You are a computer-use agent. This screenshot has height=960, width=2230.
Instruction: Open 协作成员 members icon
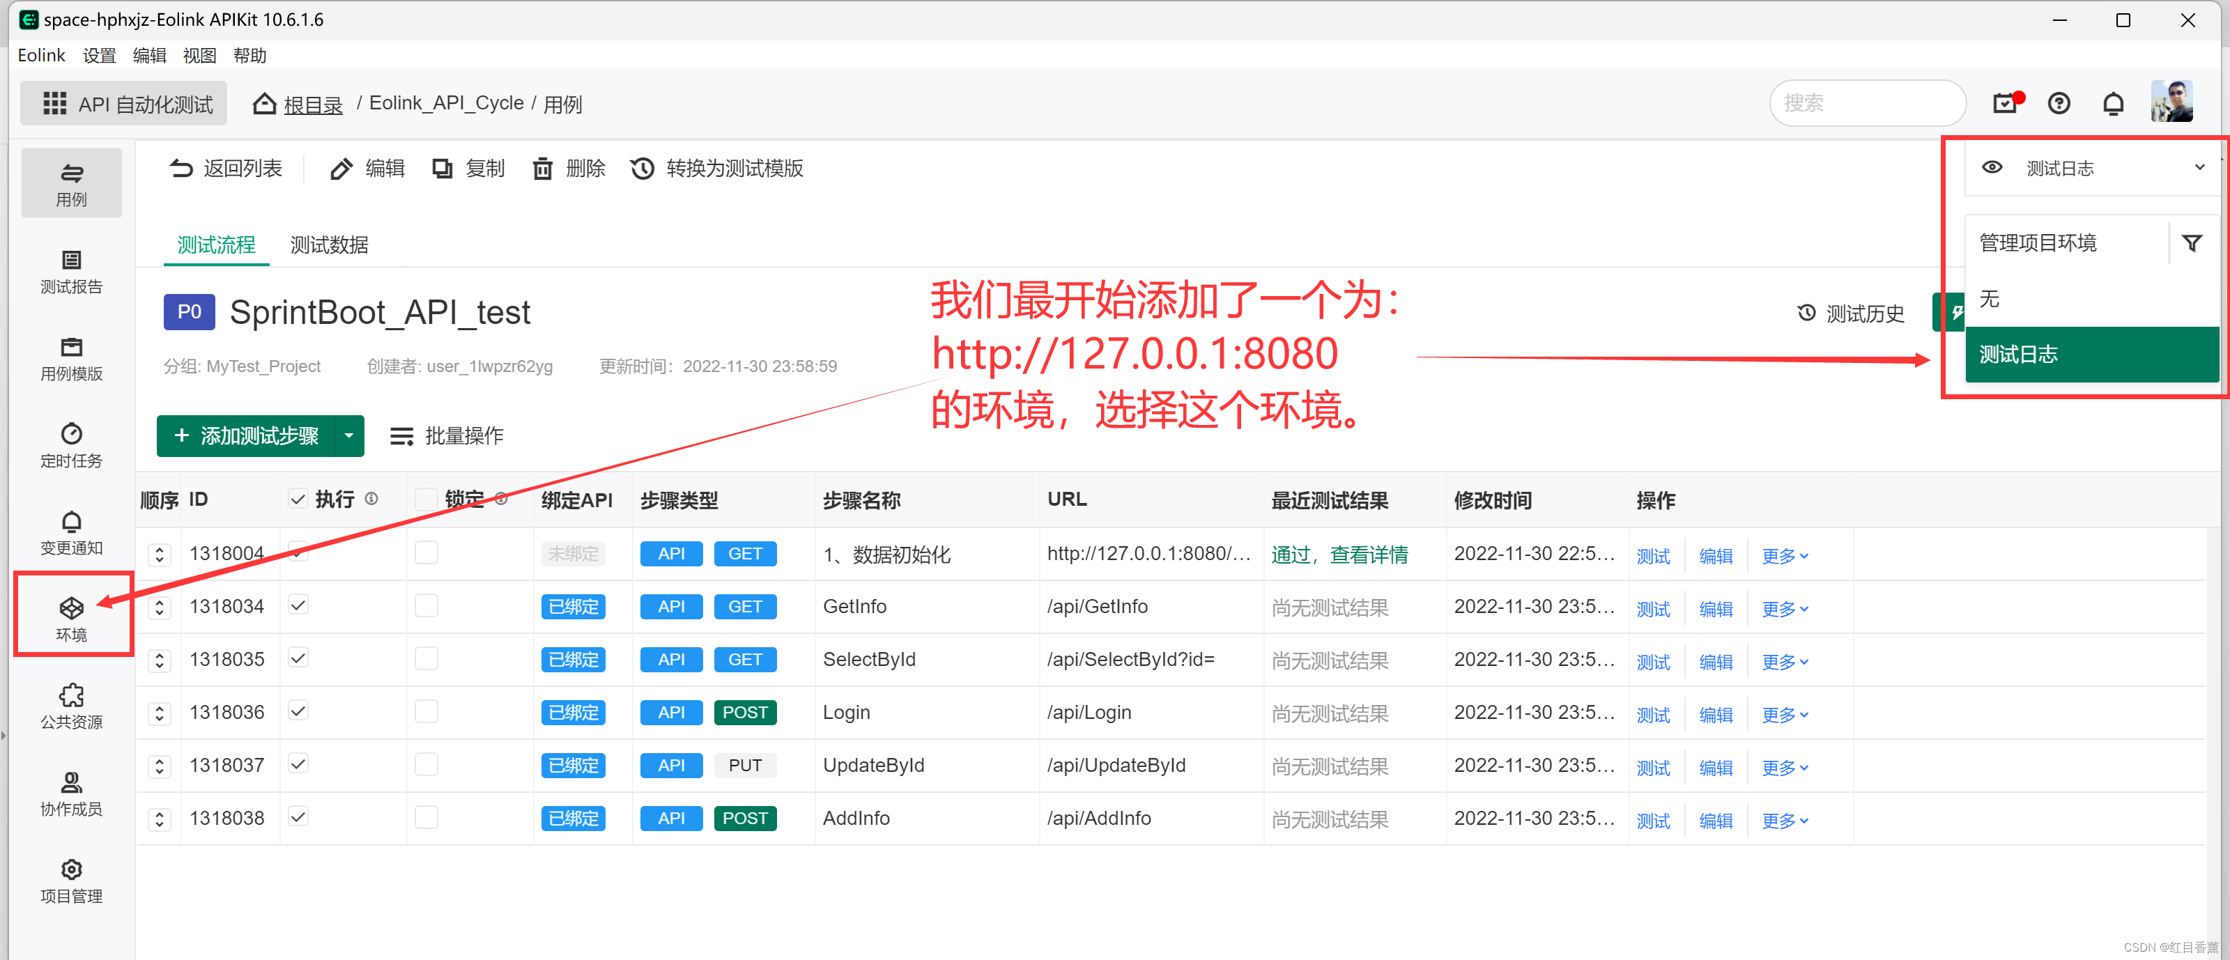pyautogui.click(x=72, y=793)
